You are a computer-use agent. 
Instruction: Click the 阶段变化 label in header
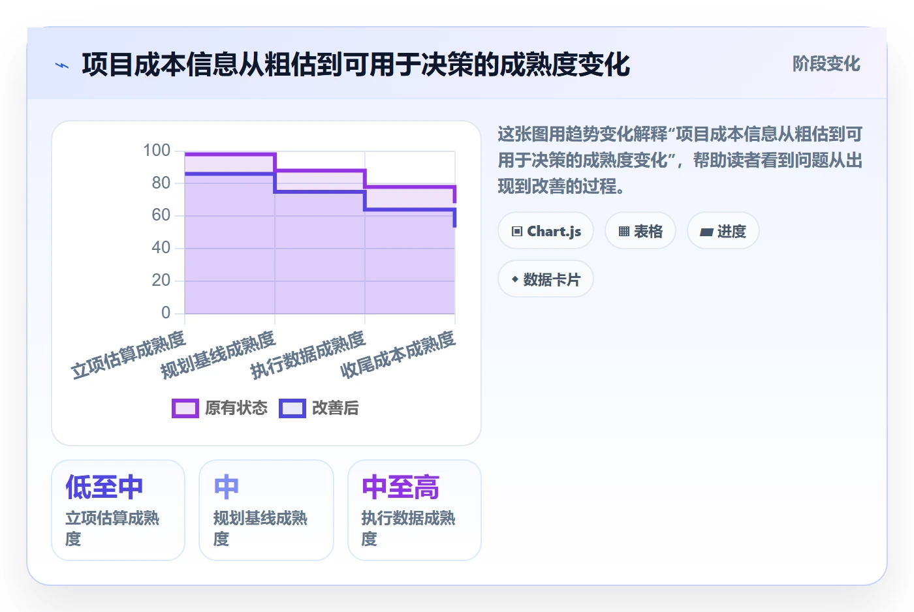(x=826, y=64)
